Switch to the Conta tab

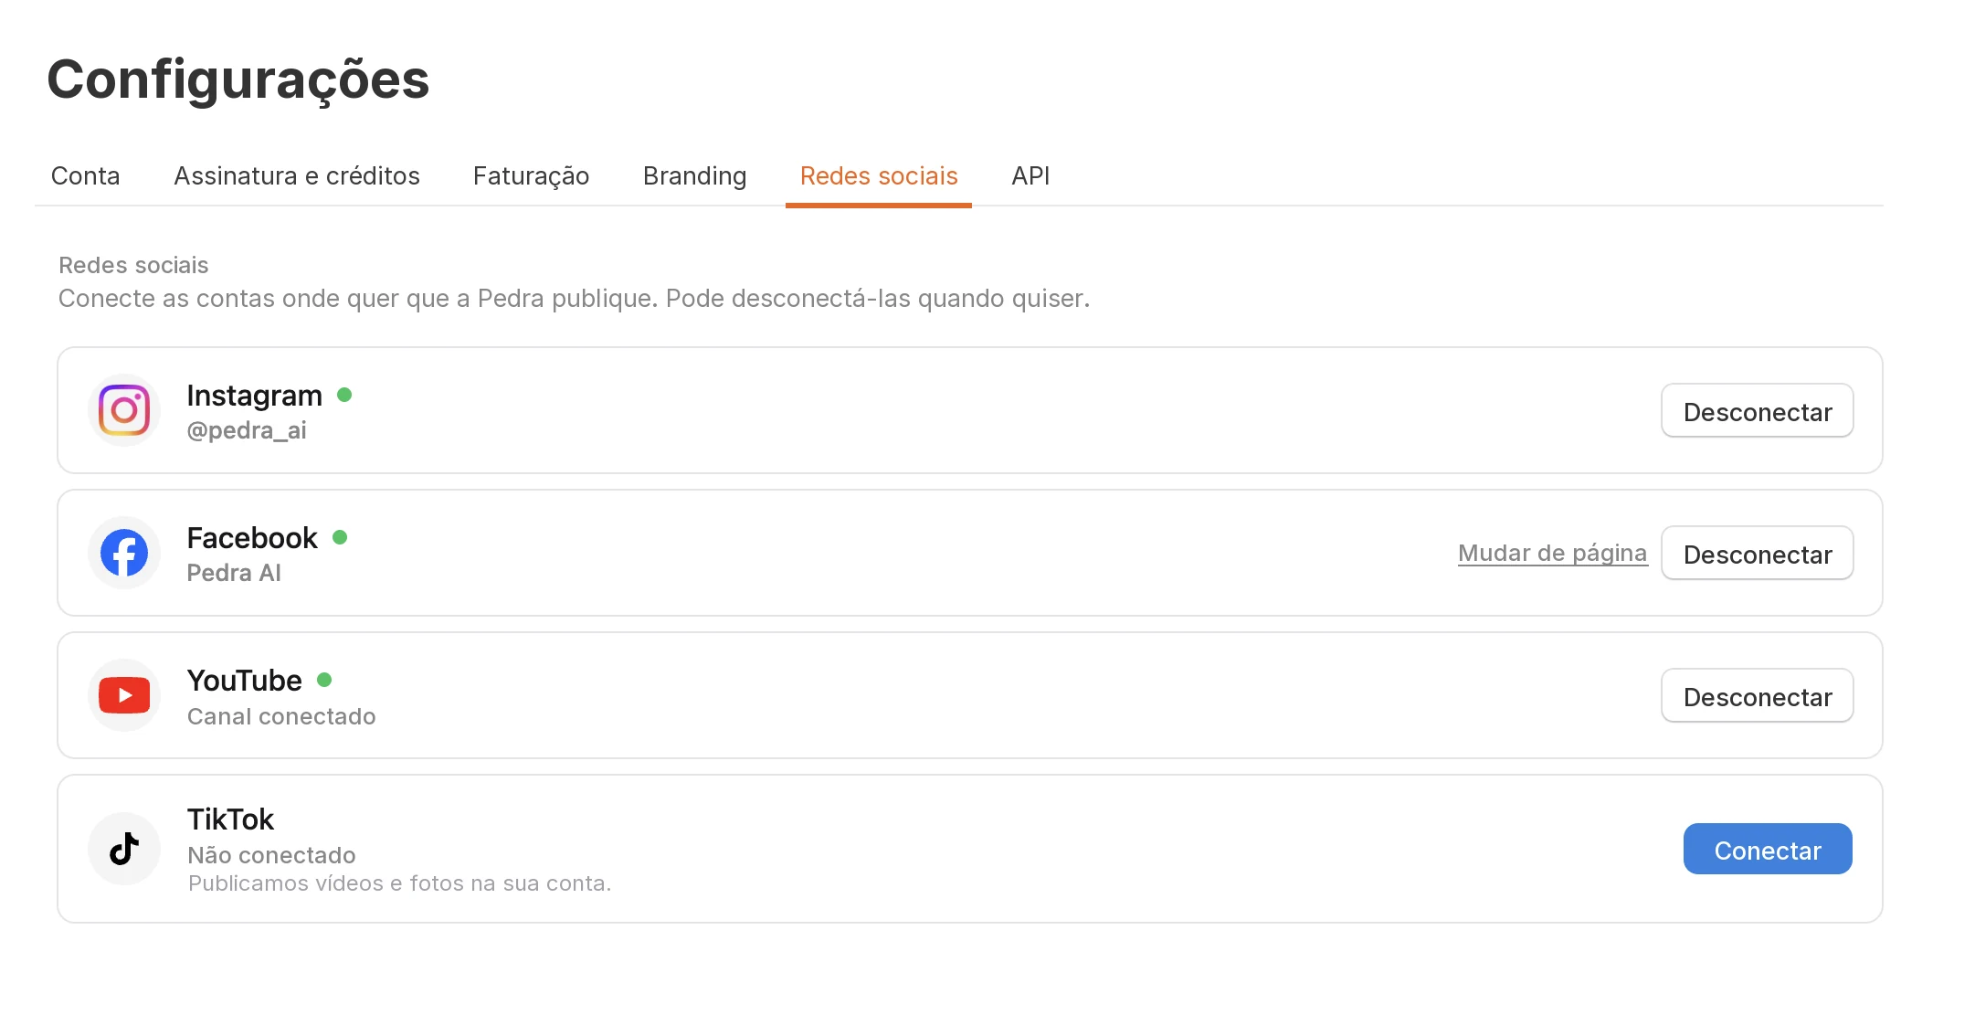click(86, 175)
